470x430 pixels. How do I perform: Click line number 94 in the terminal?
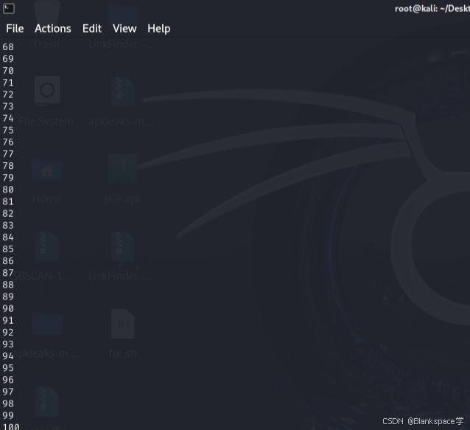[x=8, y=356]
